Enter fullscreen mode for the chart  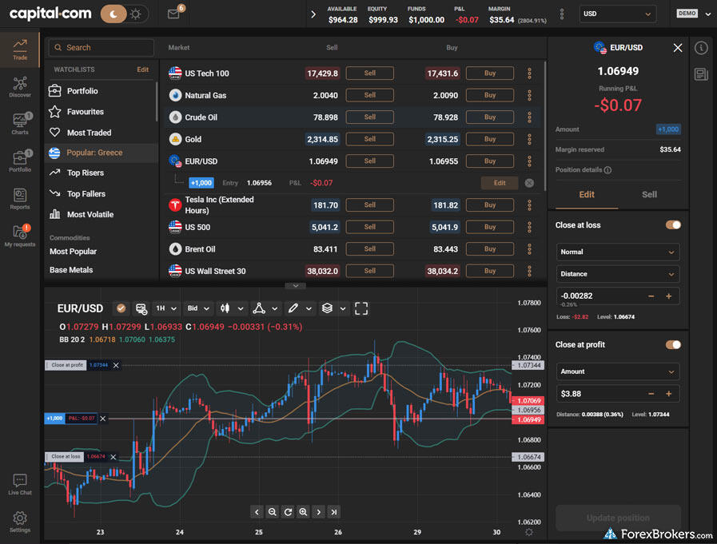pyautogui.click(x=361, y=308)
